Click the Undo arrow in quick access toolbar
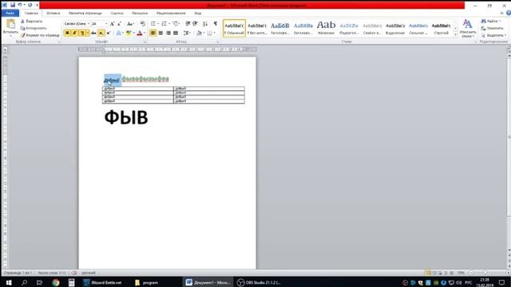This screenshot has width=511, height=287. point(20,5)
